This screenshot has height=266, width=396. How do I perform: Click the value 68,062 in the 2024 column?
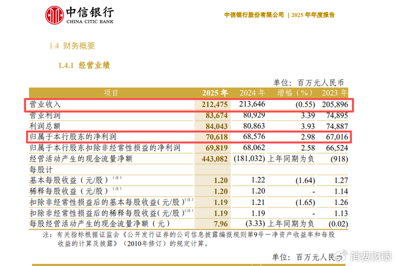254,147
